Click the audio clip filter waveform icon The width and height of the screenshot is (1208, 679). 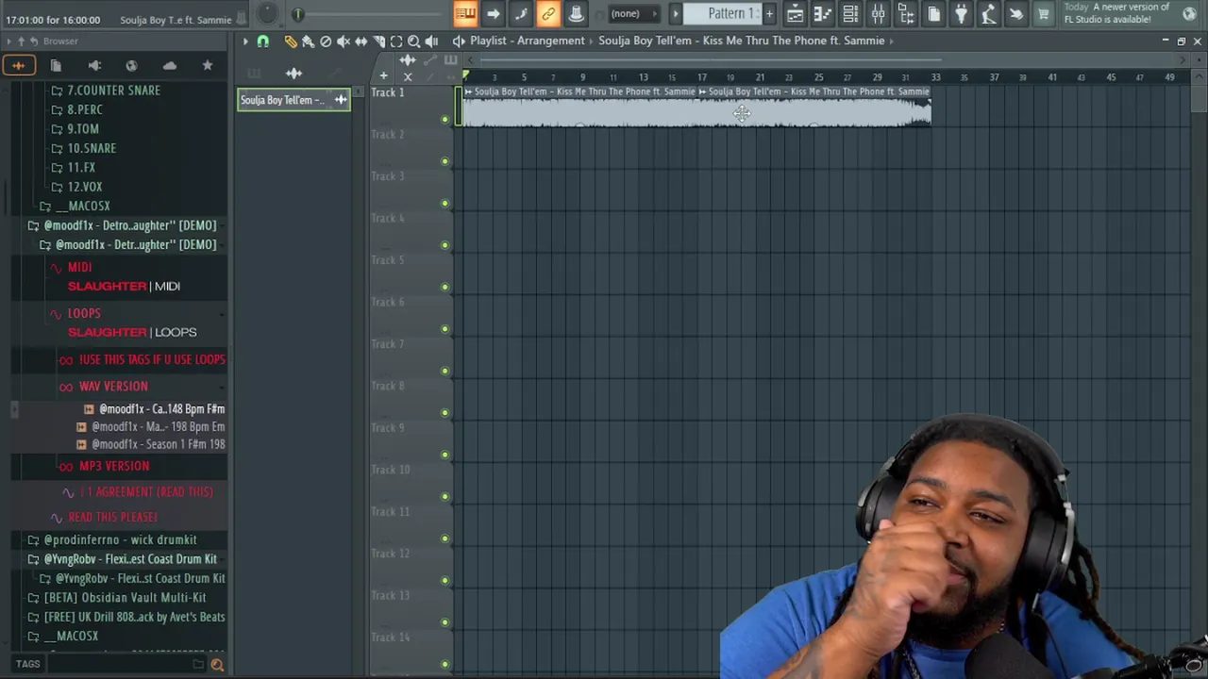(x=294, y=73)
